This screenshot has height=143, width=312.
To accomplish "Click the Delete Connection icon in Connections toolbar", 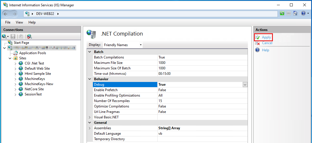I will click(29, 36).
